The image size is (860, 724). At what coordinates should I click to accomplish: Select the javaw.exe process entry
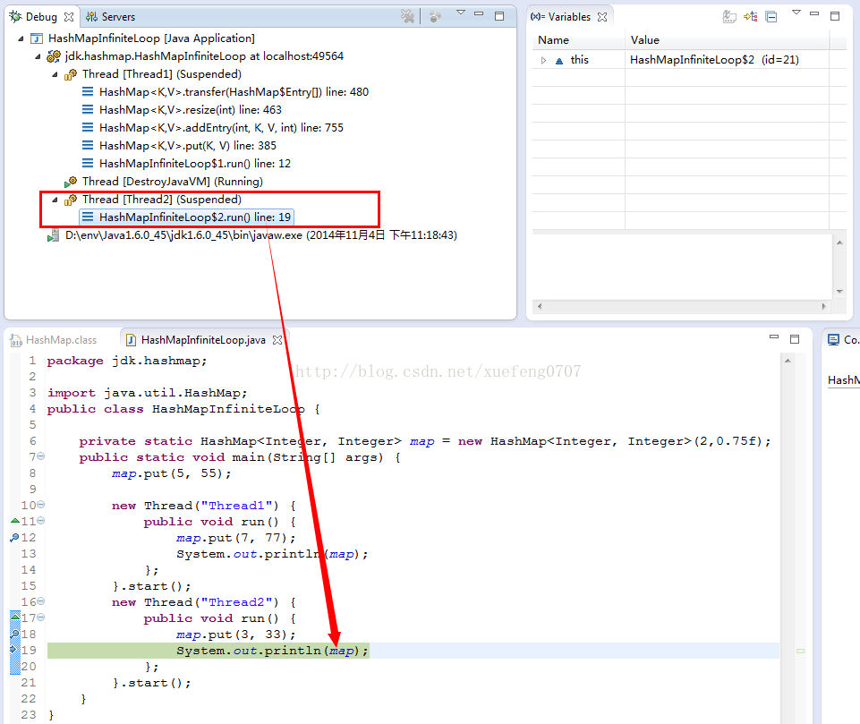pos(261,235)
